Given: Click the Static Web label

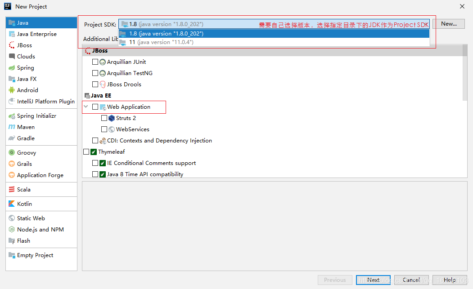Looking at the screenshot, I should point(31,218).
